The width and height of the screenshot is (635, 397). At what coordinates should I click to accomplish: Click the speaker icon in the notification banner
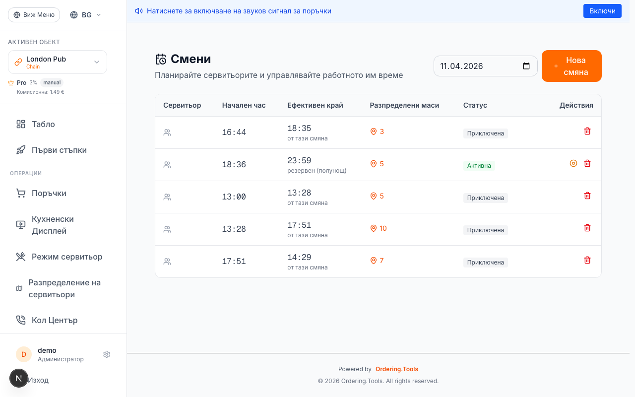(138, 10)
